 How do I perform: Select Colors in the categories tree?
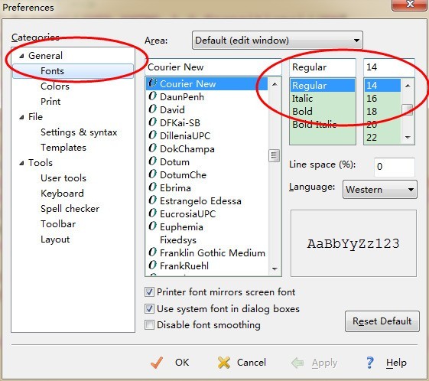(x=55, y=86)
